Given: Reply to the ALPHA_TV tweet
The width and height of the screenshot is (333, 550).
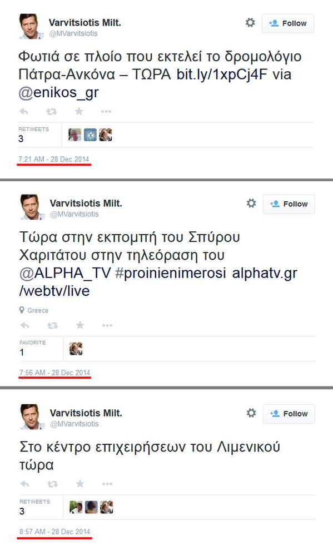Looking at the screenshot, I should 25,325.
